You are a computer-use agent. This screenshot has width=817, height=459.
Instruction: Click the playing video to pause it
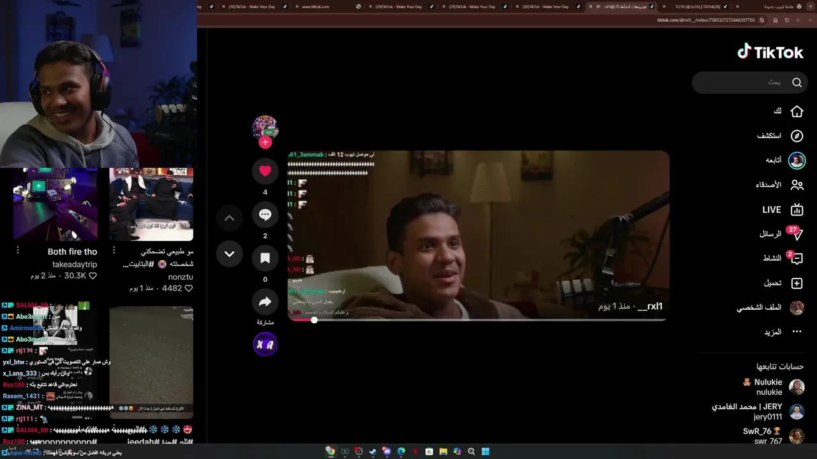[x=478, y=235]
